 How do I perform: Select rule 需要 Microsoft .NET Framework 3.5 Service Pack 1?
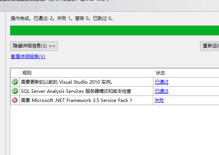point(76,100)
